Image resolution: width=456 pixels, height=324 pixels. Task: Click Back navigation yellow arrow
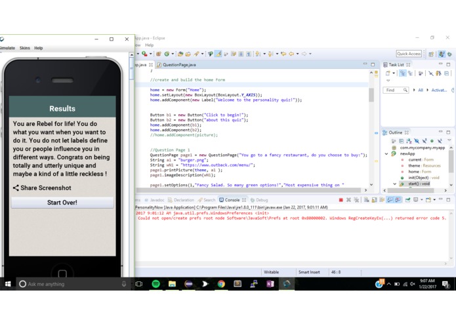(x=291, y=54)
